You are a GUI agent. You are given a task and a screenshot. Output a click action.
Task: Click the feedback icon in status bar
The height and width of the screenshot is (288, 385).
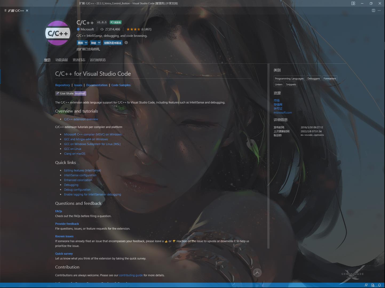[x=366, y=285]
